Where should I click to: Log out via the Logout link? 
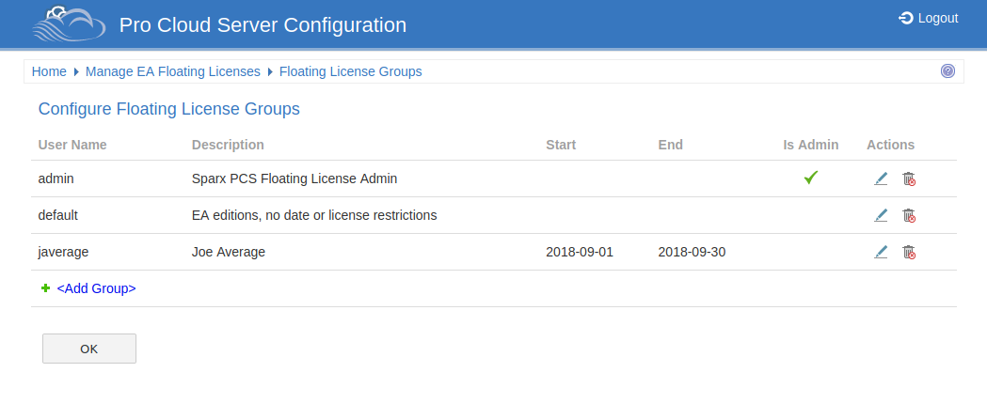coord(937,18)
